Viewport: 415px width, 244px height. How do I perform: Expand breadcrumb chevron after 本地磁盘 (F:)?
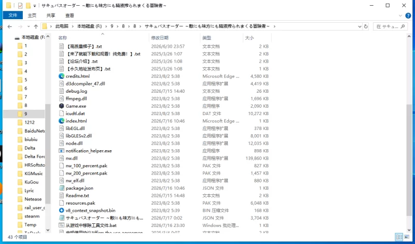coord(106,26)
